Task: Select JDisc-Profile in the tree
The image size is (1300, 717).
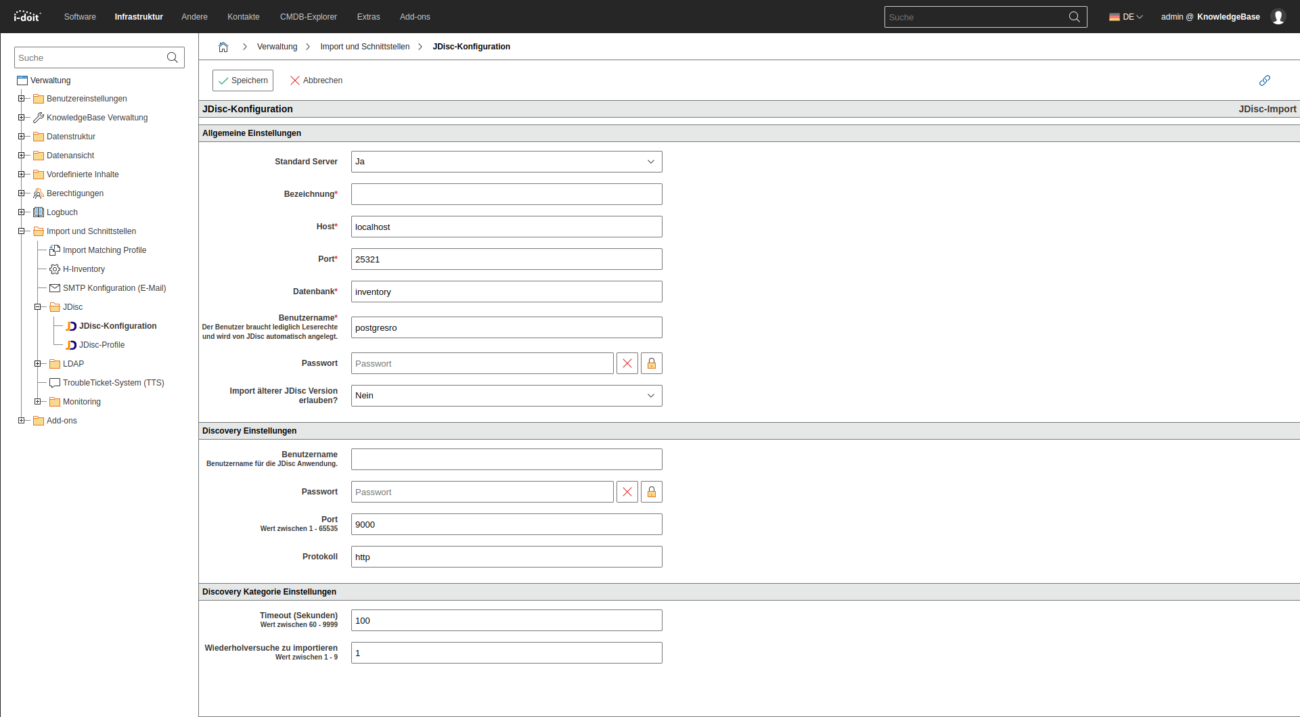Action: coord(102,345)
